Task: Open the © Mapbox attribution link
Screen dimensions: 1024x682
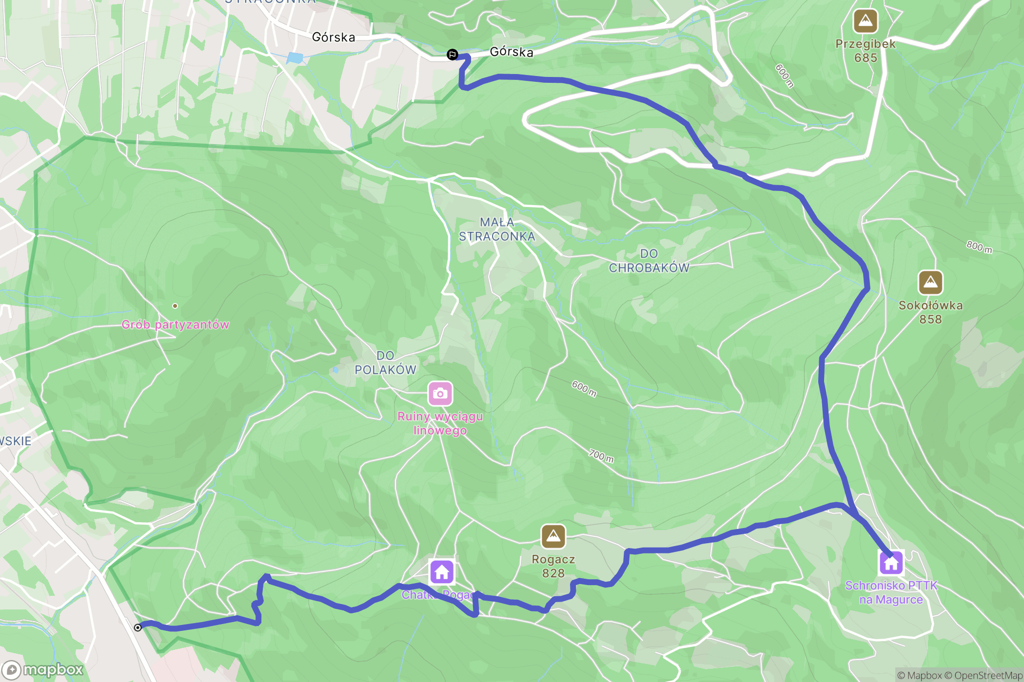Action: [x=920, y=675]
